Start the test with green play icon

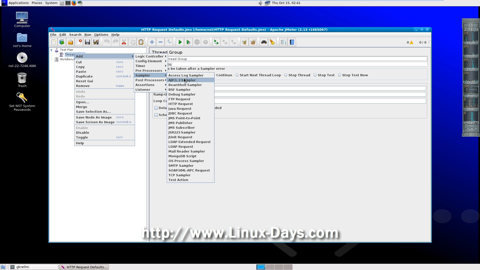[180, 42]
